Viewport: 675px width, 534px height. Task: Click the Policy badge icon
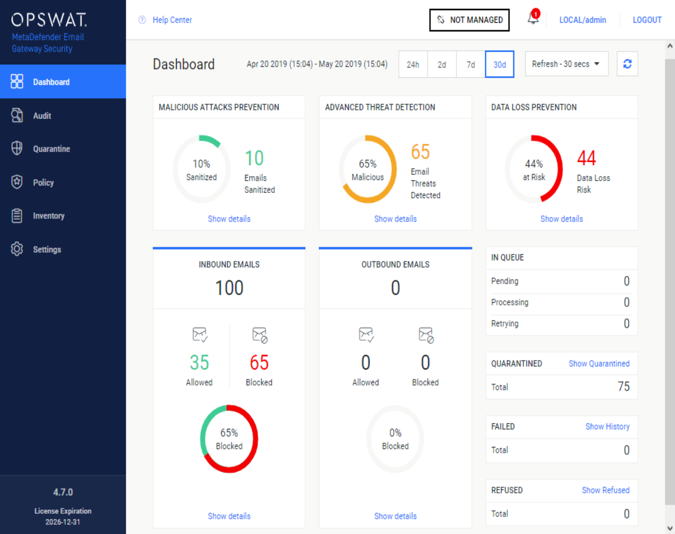point(17,182)
